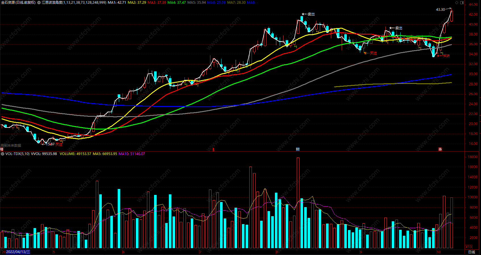Expand the VOL-TDX indicator dropdown arrow

(3, 154)
